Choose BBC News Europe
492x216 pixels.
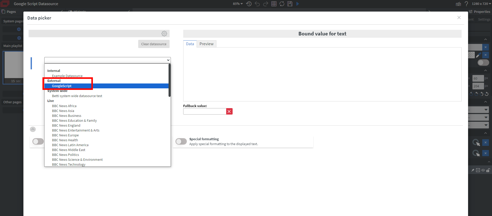click(x=65, y=135)
